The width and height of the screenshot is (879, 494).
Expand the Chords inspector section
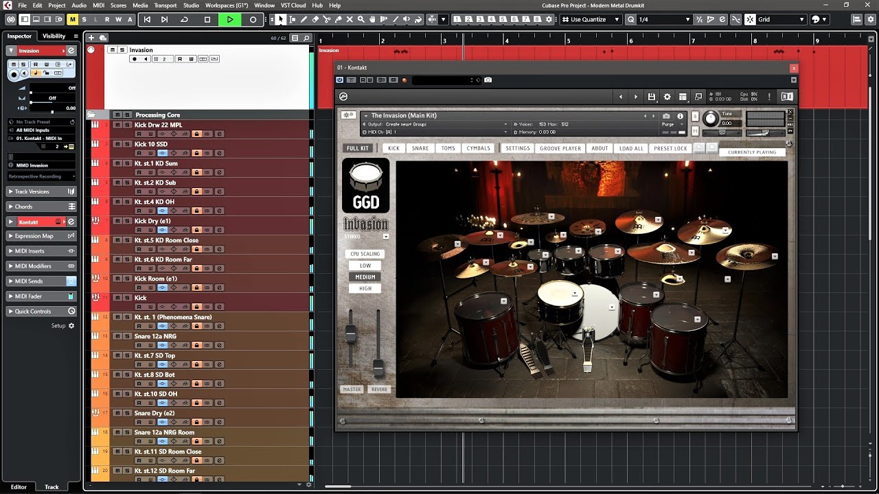[x=41, y=207]
